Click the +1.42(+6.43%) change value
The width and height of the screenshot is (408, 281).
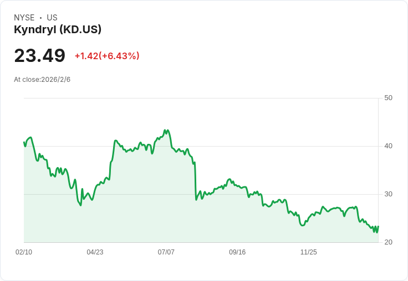[x=107, y=56]
